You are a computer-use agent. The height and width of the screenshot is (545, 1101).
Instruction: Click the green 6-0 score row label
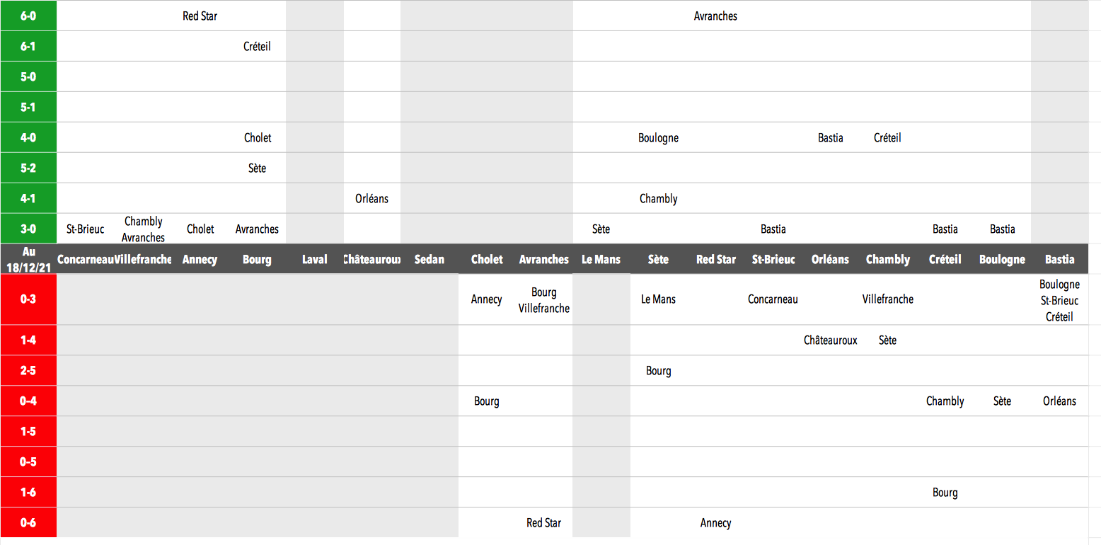(28, 16)
